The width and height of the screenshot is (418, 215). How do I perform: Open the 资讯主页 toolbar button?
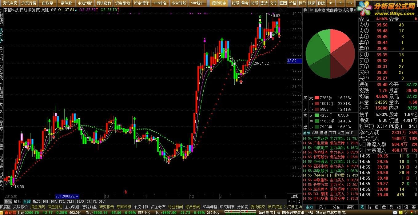click(10, 3)
